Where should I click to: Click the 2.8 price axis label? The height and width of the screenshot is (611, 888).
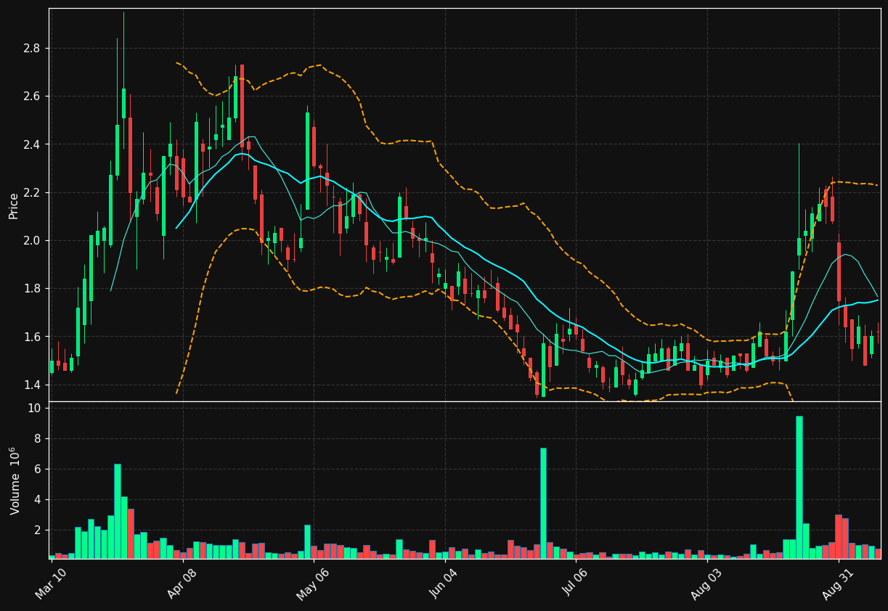click(32, 49)
